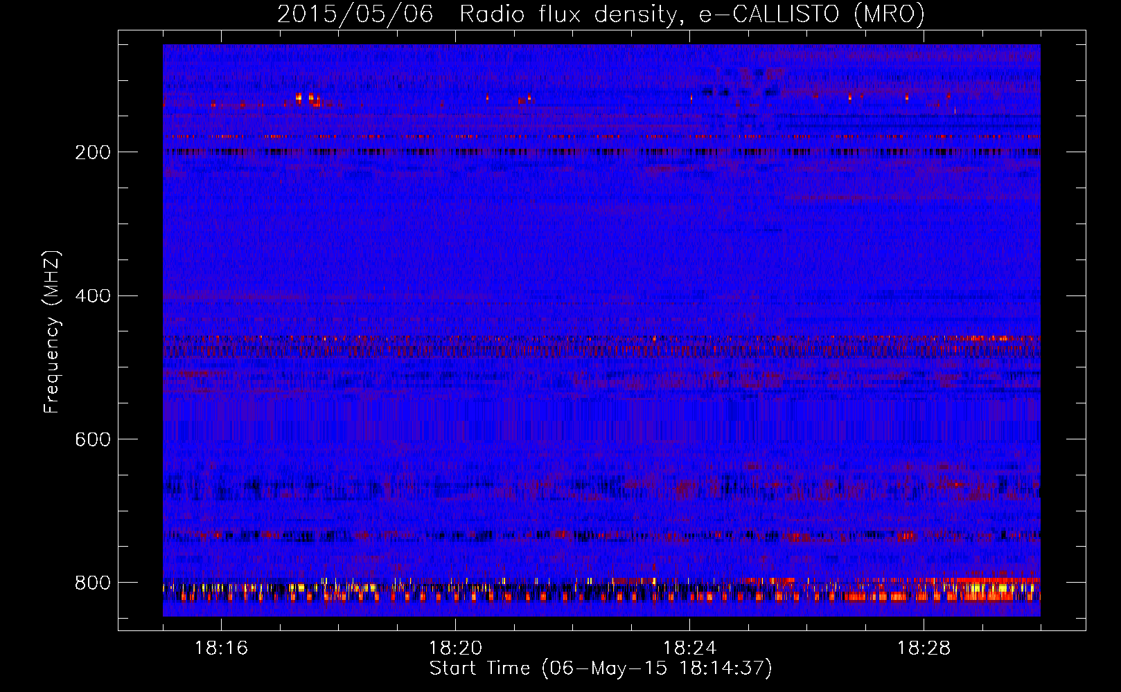1121x692 pixels.
Task: Click the 600 frequency tick label
Action: click(x=93, y=439)
